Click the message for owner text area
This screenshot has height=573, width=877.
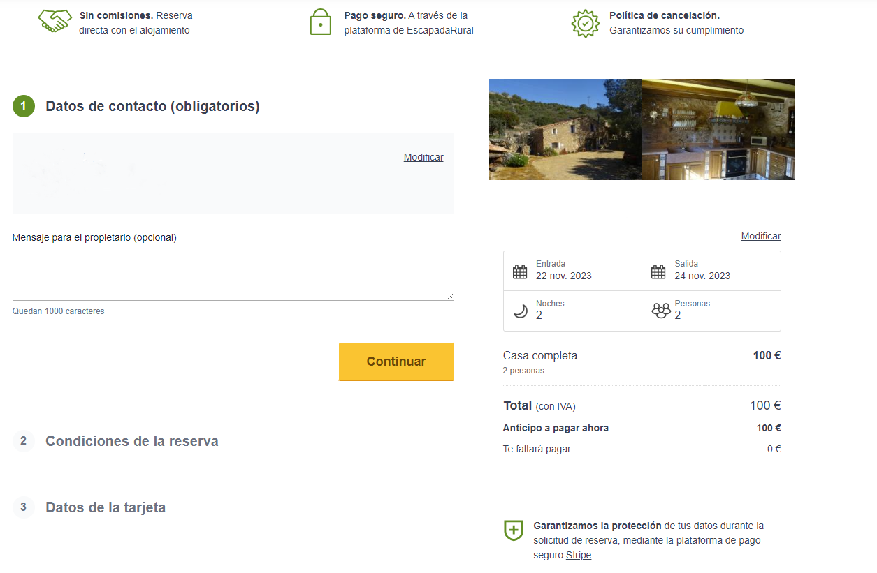[233, 274]
